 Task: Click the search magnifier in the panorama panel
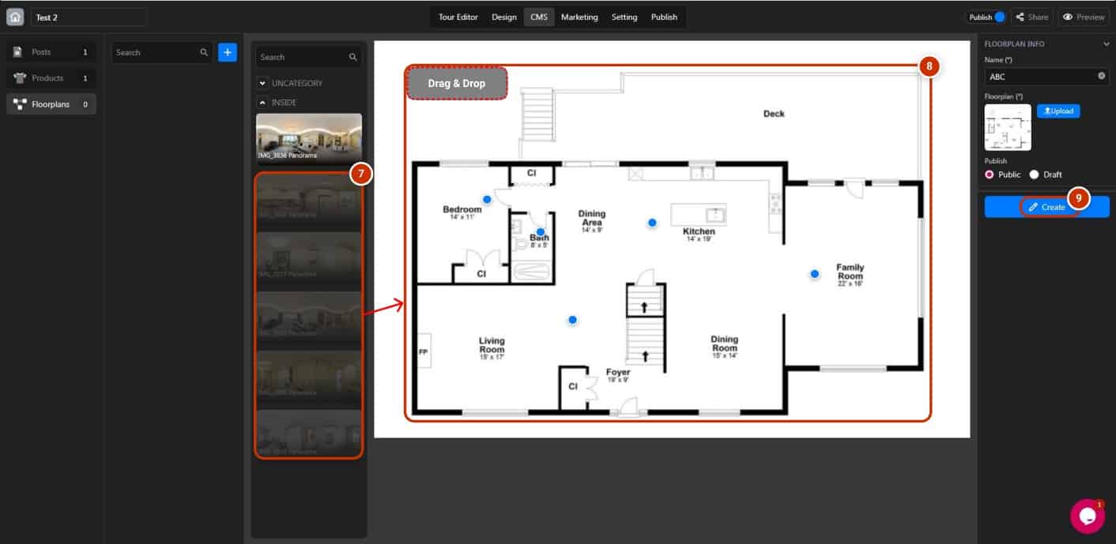pyautogui.click(x=353, y=56)
